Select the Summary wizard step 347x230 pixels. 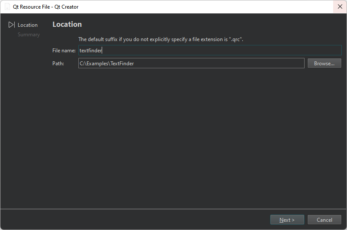29,35
